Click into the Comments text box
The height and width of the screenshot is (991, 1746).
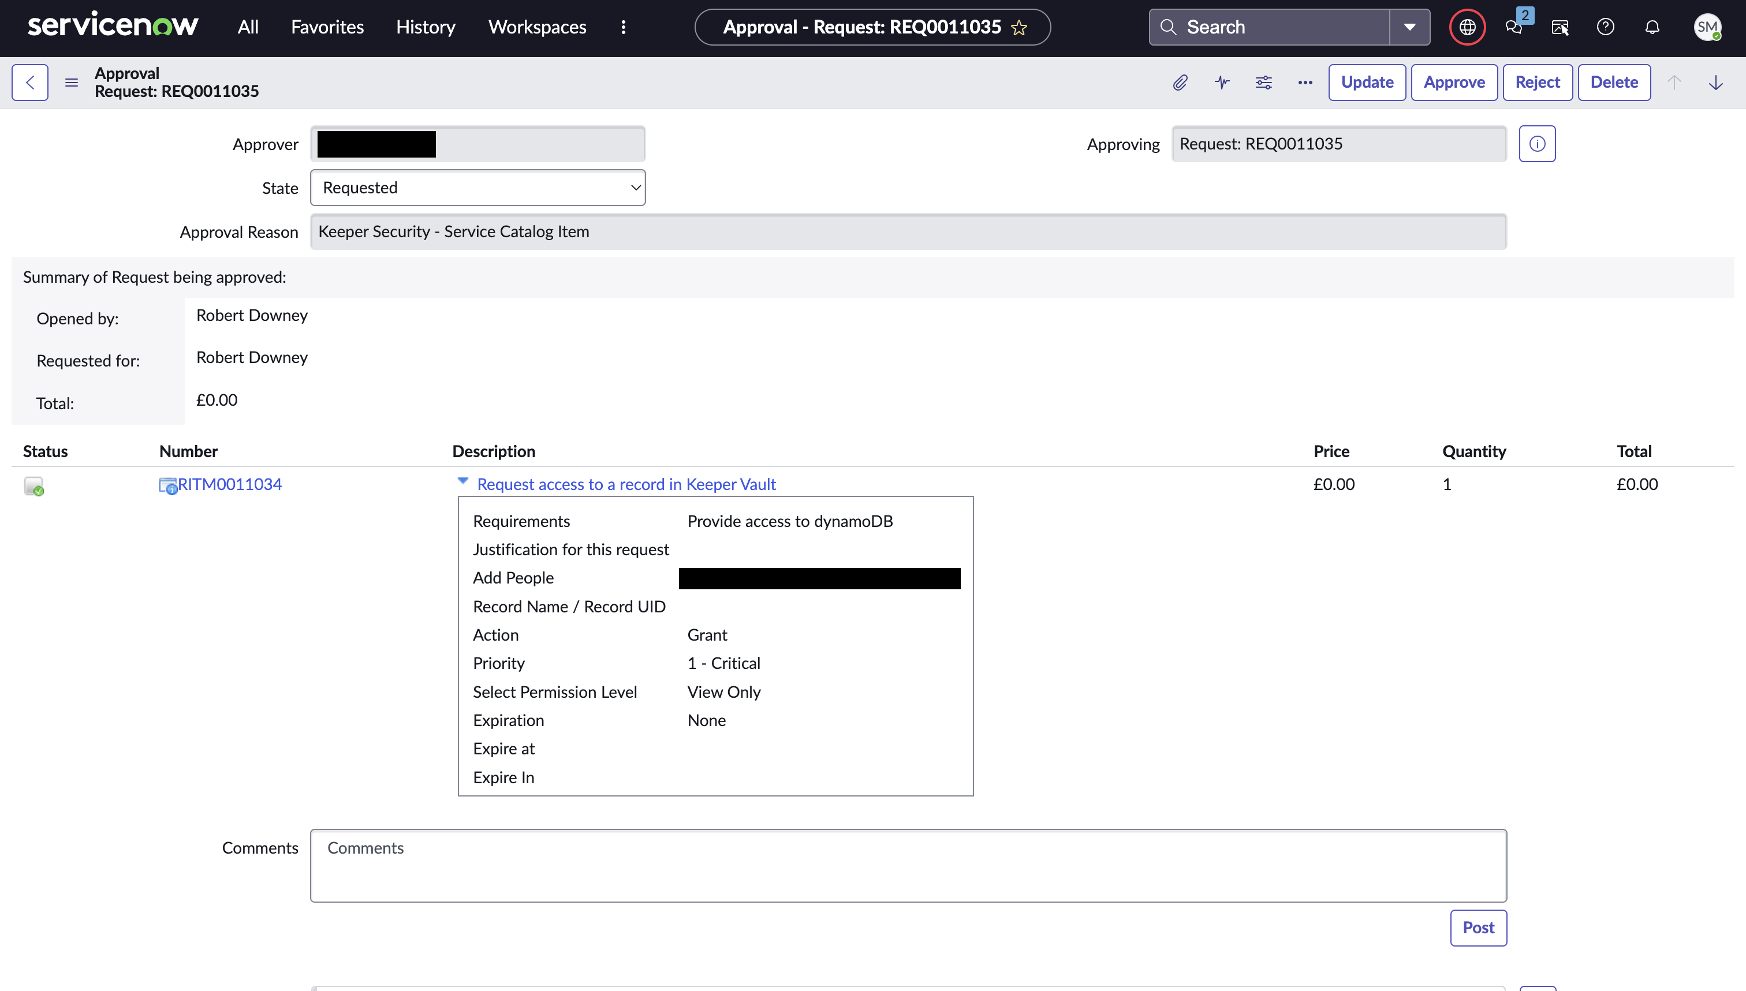tap(908, 865)
